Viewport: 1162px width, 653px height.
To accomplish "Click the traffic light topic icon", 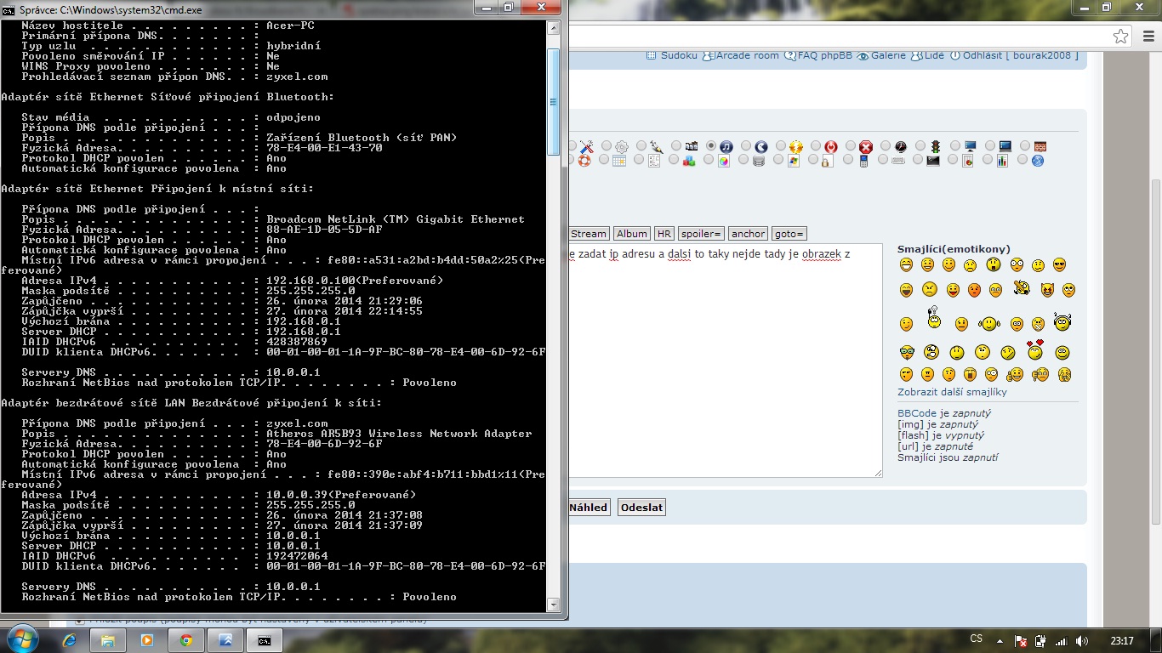I will click(935, 146).
